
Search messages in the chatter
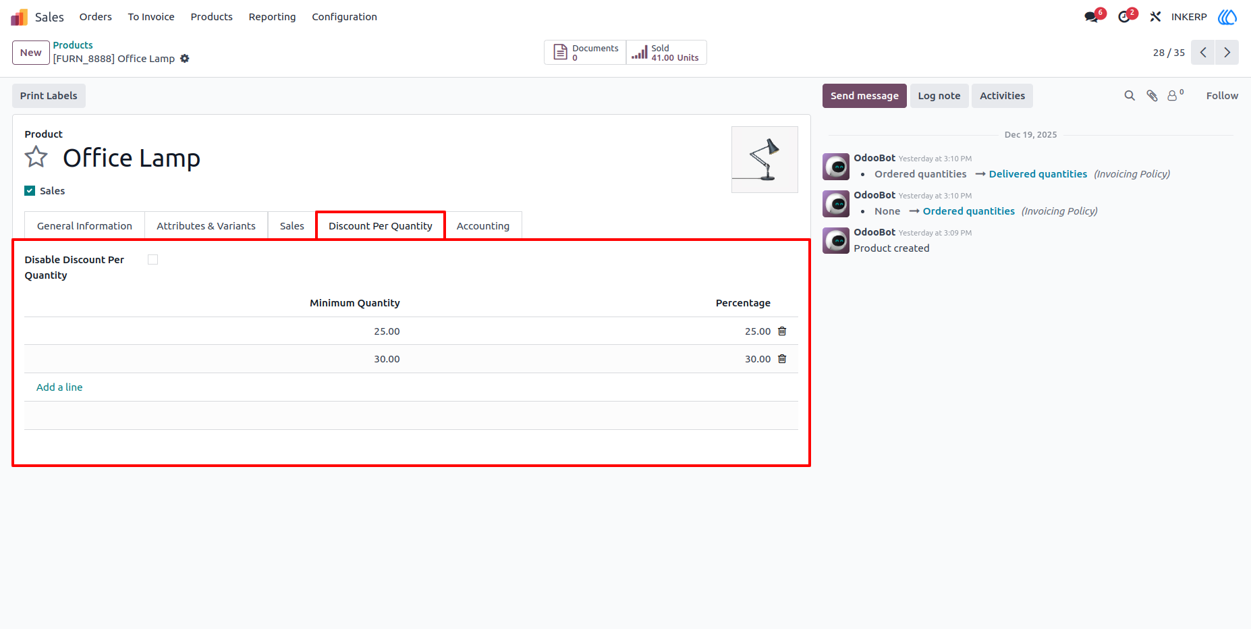[x=1130, y=96]
